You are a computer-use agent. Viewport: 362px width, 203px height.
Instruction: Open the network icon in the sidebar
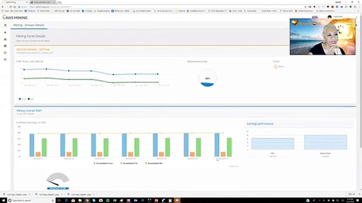pos(5,39)
